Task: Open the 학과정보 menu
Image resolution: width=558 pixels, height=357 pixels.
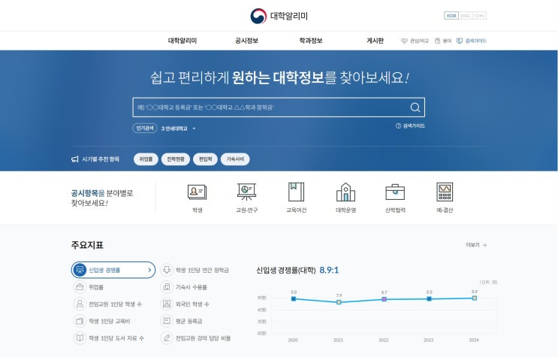Action: tap(311, 41)
